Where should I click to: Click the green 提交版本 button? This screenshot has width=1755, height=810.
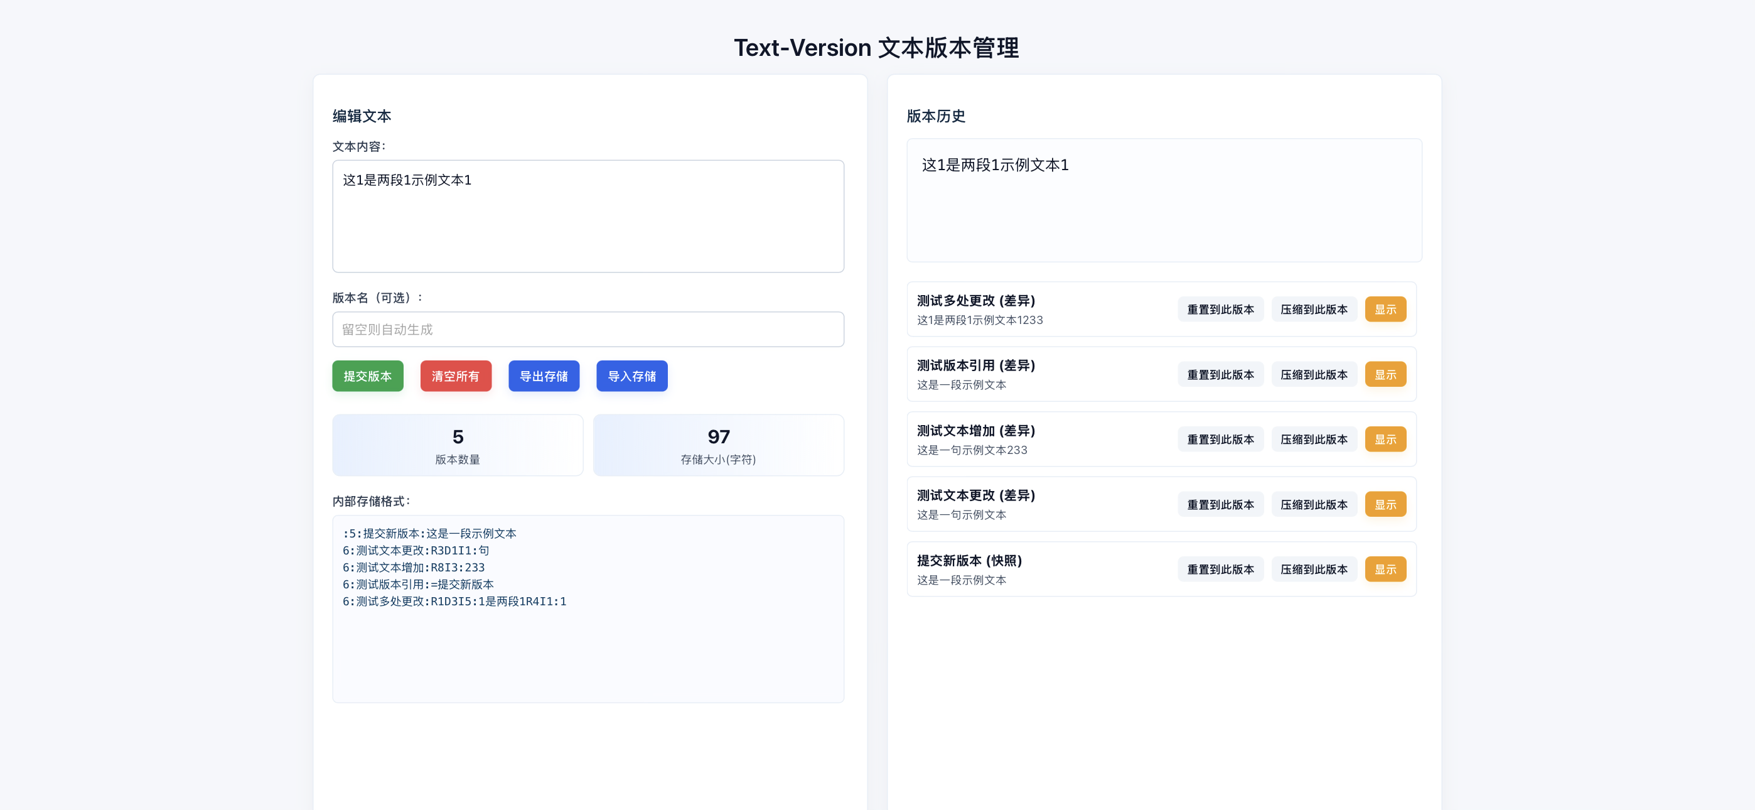click(367, 375)
